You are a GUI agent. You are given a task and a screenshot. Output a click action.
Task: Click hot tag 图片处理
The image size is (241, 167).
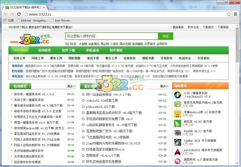[x=125, y=44]
